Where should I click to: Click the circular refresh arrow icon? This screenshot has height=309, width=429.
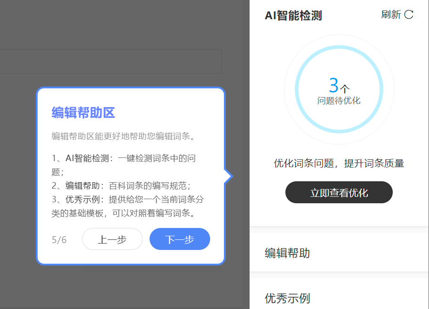tap(409, 15)
